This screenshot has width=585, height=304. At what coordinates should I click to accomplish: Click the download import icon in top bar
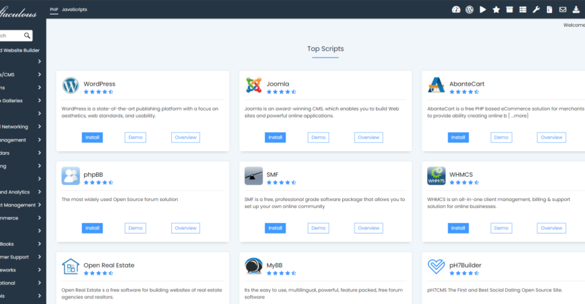576,10
